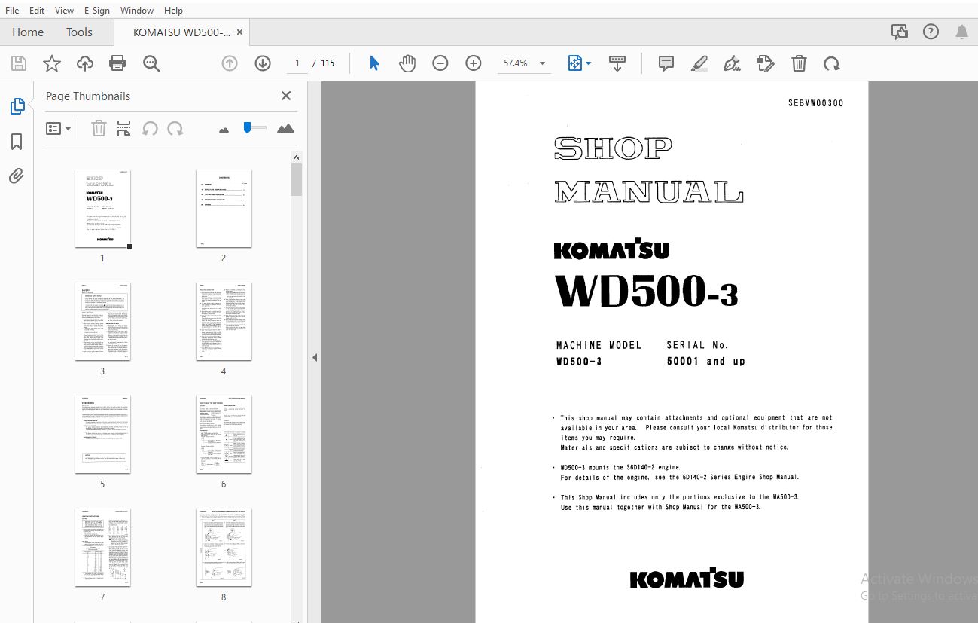978x623 pixels.
Task: Select page 5 thumbnail
Action: point(102,435)
